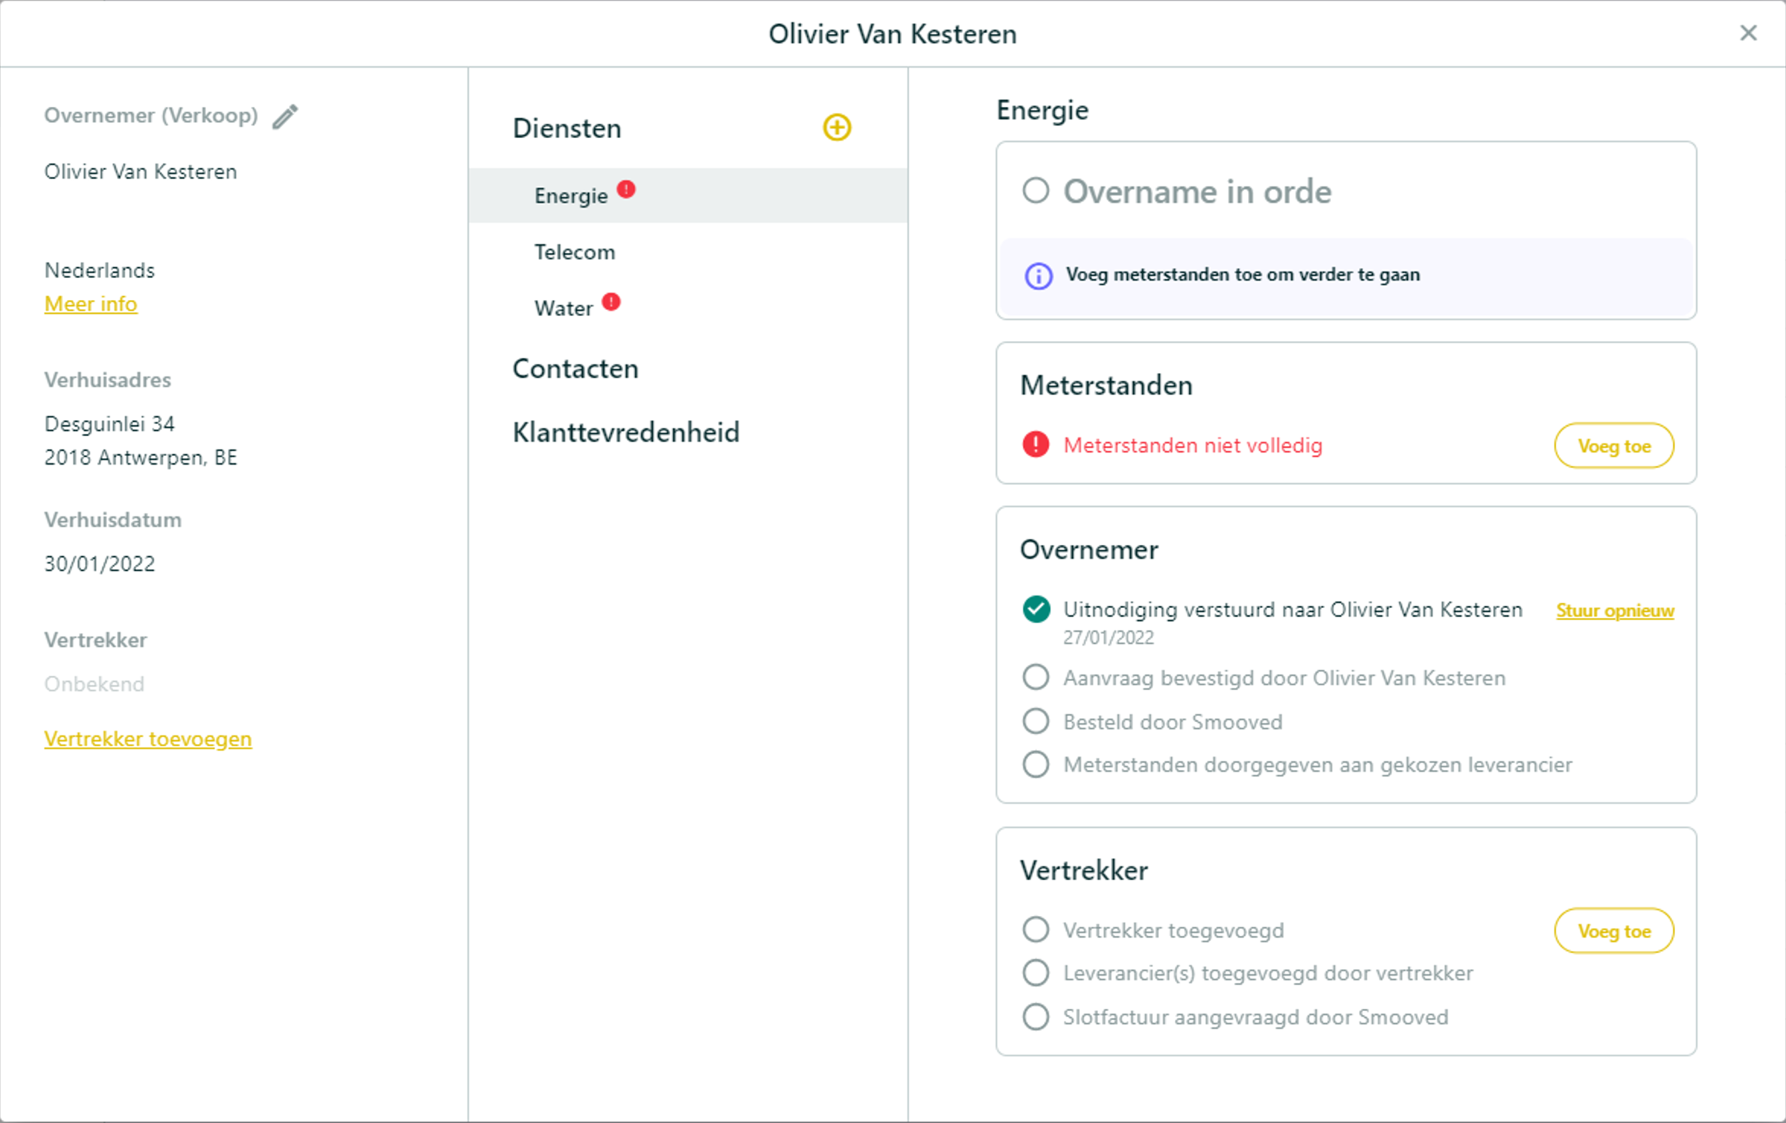1786x1123 pixels.
Task: Collapse the Diensten section heading
Action: pos(567,128)
